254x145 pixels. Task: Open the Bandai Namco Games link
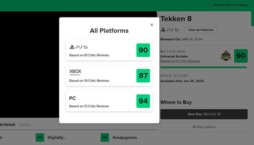coord(231,5)
